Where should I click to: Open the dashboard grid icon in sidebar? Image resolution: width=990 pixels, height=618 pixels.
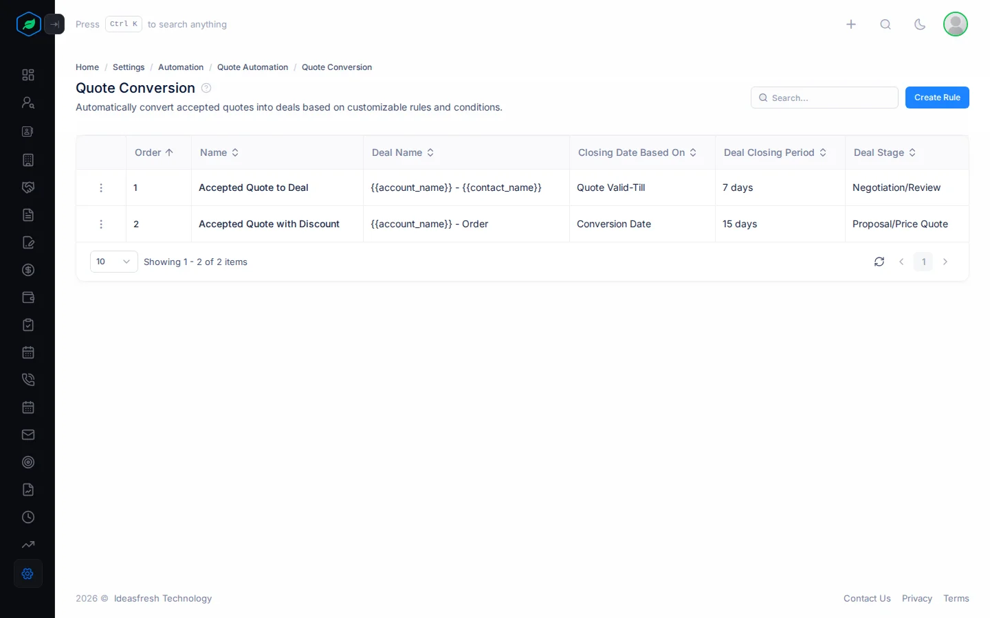(x=28, y=75)
